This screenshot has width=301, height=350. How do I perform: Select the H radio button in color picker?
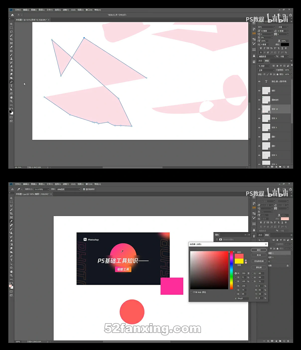pyautogui.click(x=236, y=273)
